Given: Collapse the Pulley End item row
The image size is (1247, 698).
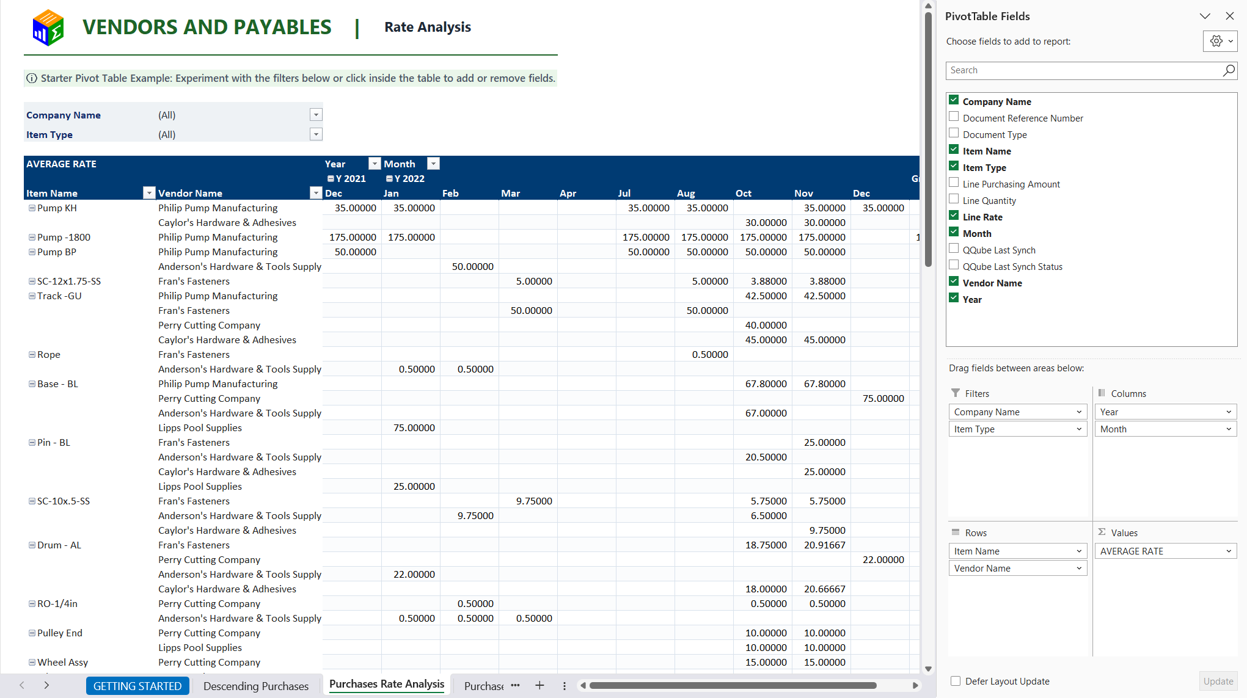Looking at the screenshot, I should pos(32,633).
